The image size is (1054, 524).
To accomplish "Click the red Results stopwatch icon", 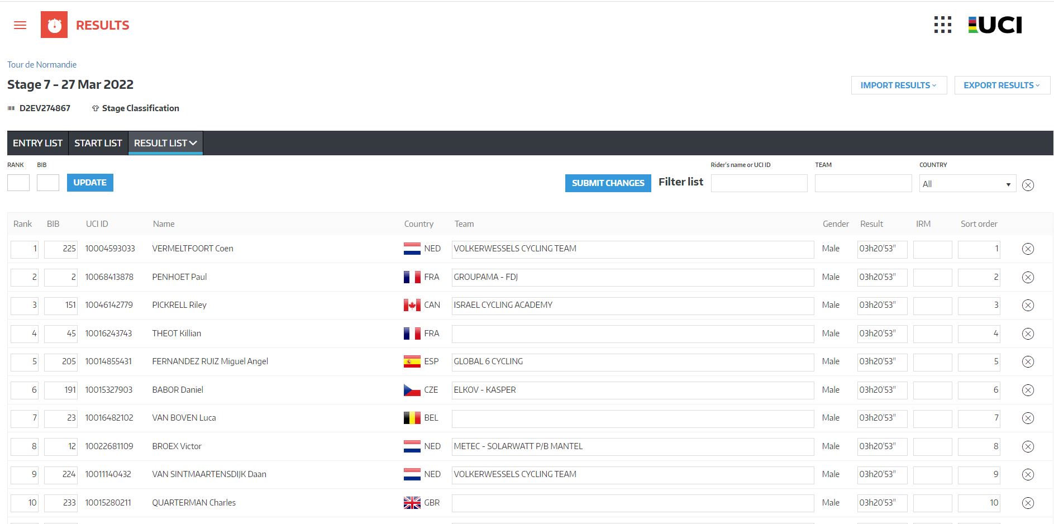I will (x=54, y=25).
